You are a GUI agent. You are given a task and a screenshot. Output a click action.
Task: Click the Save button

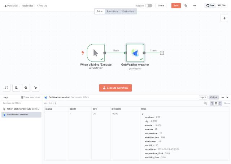(176, 6)
